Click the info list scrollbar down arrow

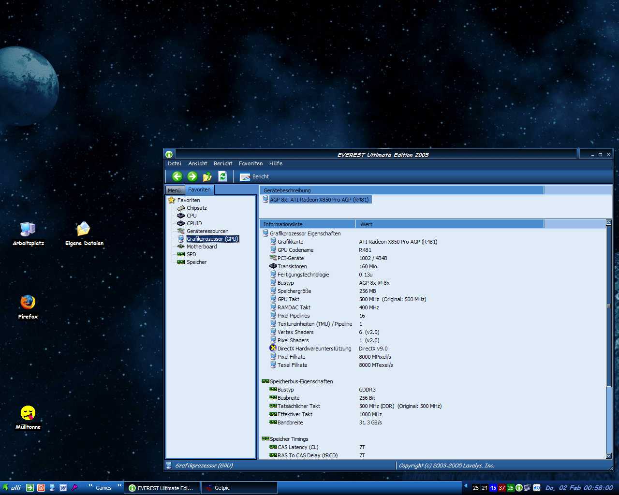[608, 456]
